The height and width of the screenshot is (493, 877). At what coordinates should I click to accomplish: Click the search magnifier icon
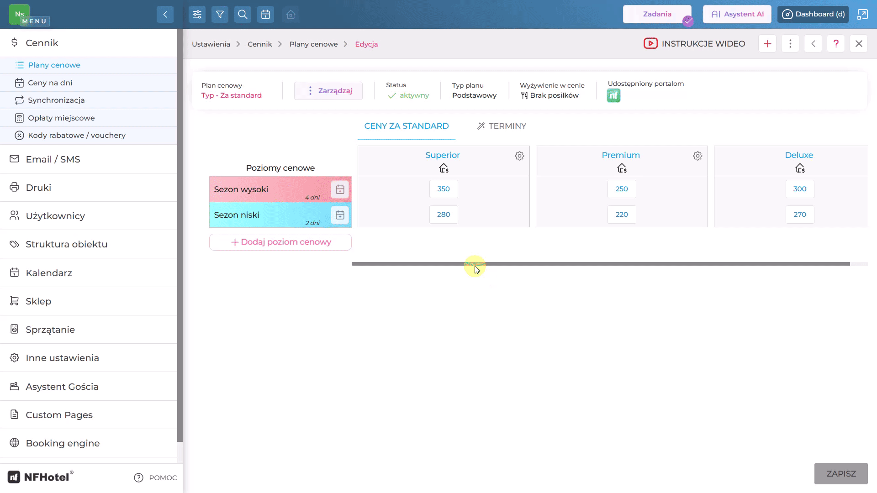[x=243, y=14]
